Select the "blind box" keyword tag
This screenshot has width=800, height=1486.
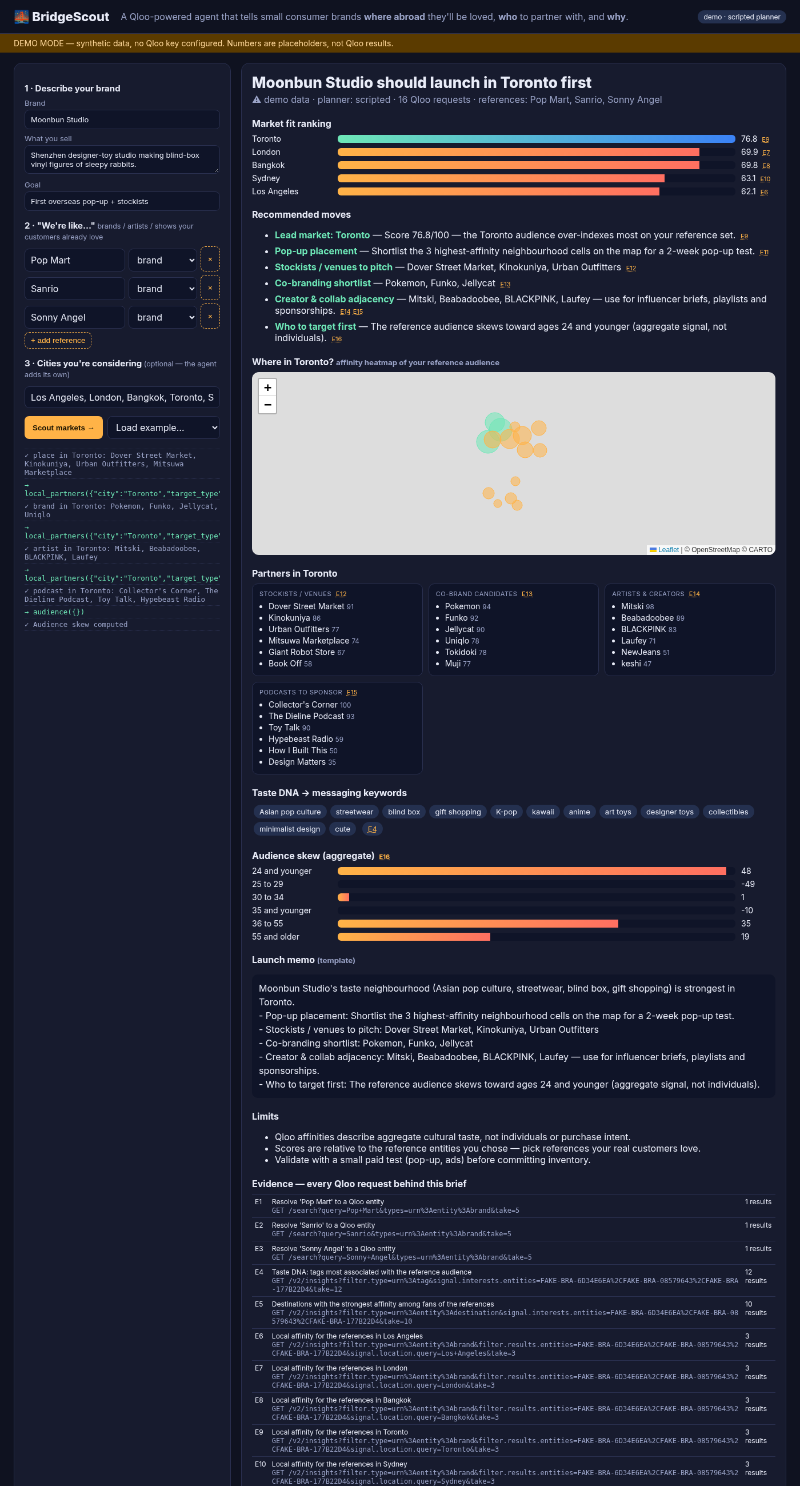[404, 812]
